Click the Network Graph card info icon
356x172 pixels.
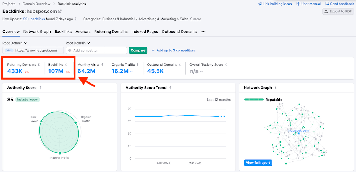pos(275,88)
